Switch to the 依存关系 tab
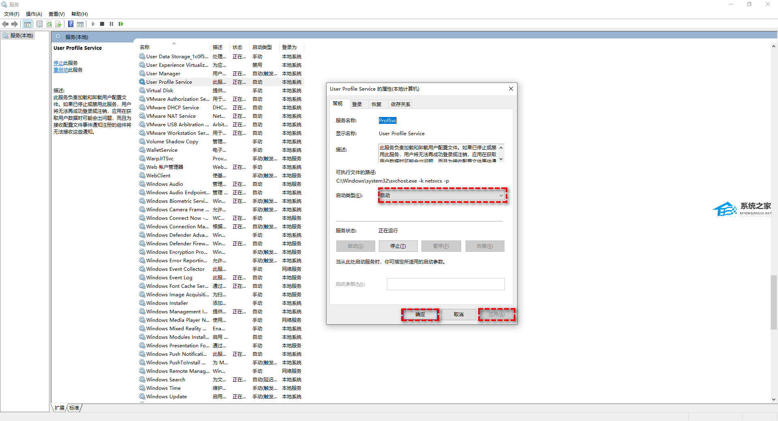 (400, 104)
